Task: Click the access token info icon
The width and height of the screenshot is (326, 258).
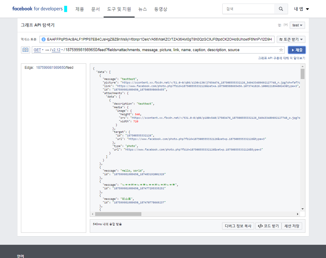Action: (x=43, y=39)
